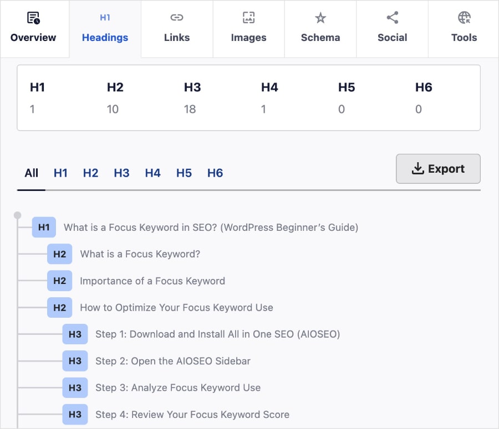
Task: Click the Links chain icon
Action: 177,18
